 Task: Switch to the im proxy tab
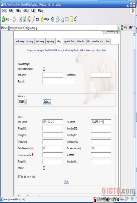pyautogui.click(x=30, y=41)
